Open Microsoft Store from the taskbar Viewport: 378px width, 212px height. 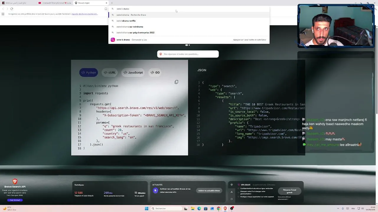coord(206,208)
